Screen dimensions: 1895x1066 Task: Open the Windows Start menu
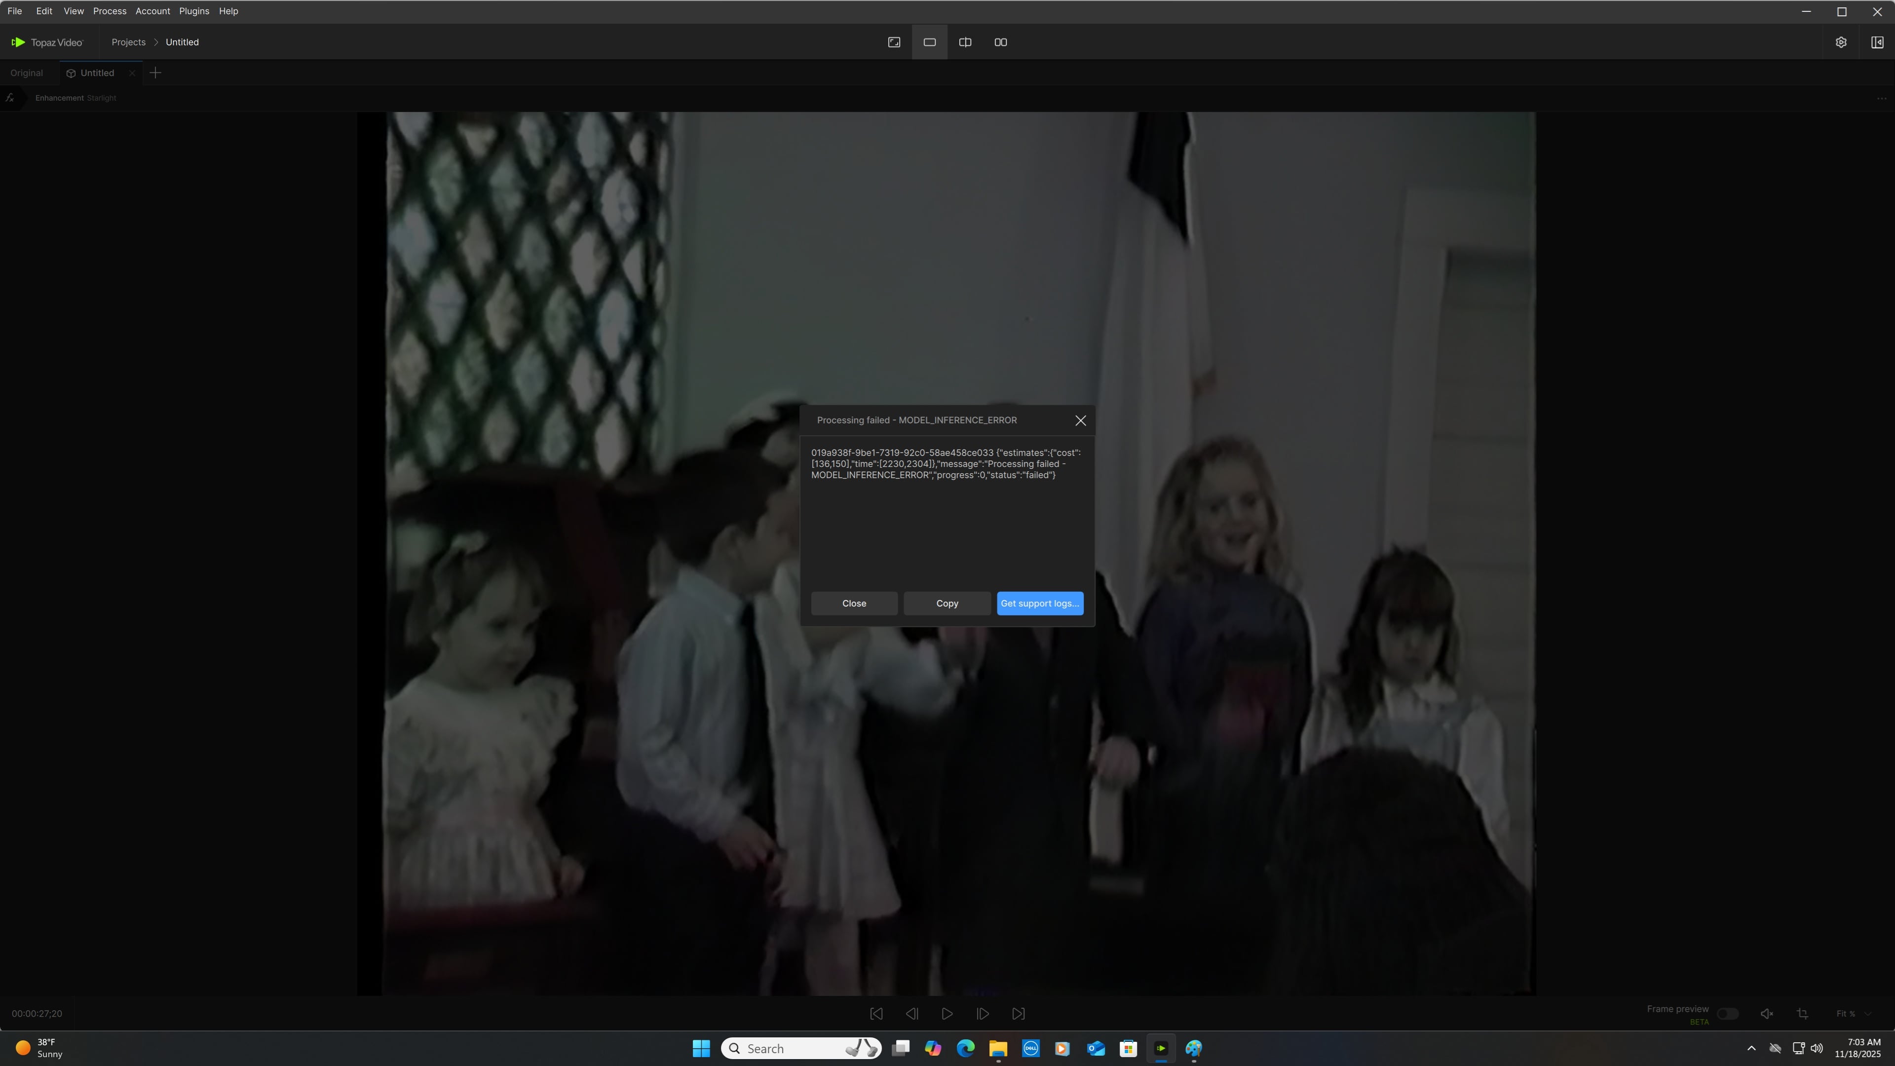(701, 1048)
